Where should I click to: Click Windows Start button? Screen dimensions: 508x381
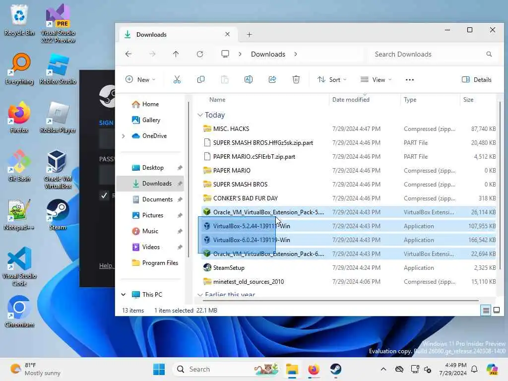159,369
